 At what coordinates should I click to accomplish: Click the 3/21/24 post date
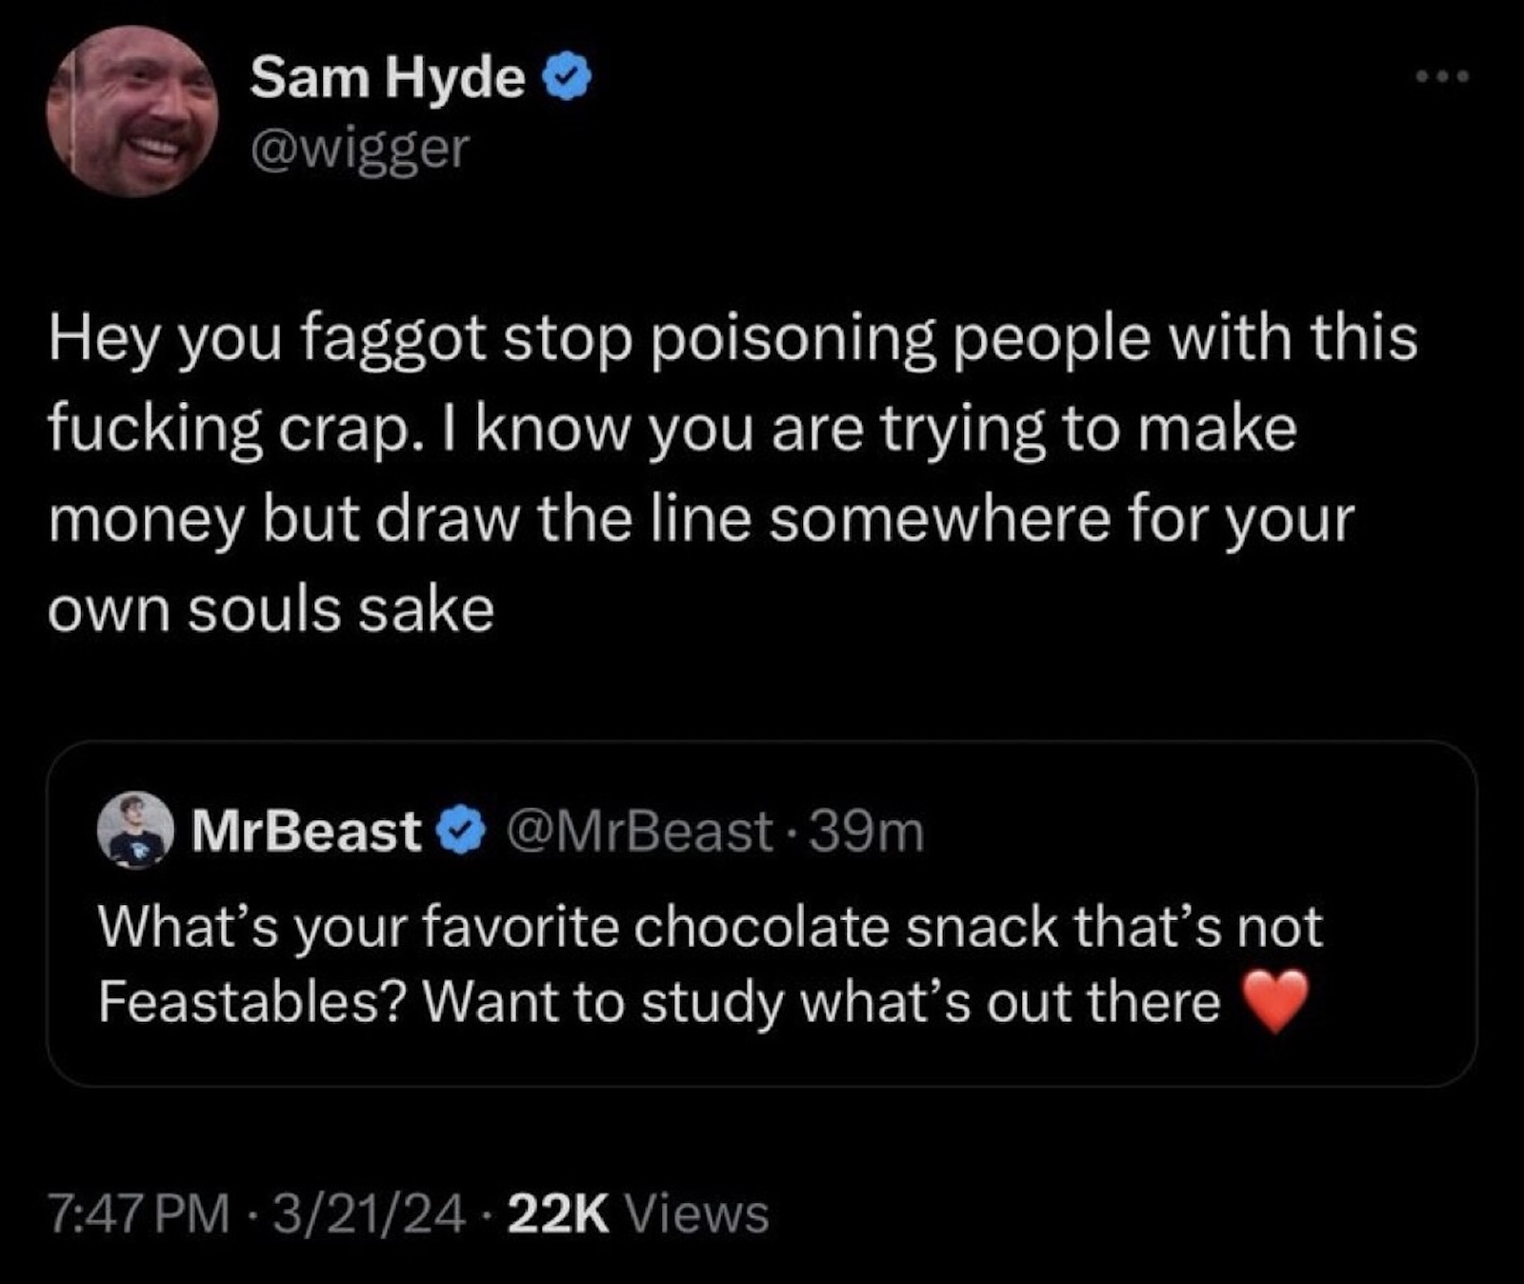tap(370, 1214)
